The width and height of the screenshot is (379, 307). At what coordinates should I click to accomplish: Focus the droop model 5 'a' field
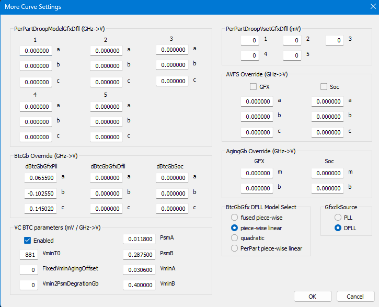[x=106, y=107]
